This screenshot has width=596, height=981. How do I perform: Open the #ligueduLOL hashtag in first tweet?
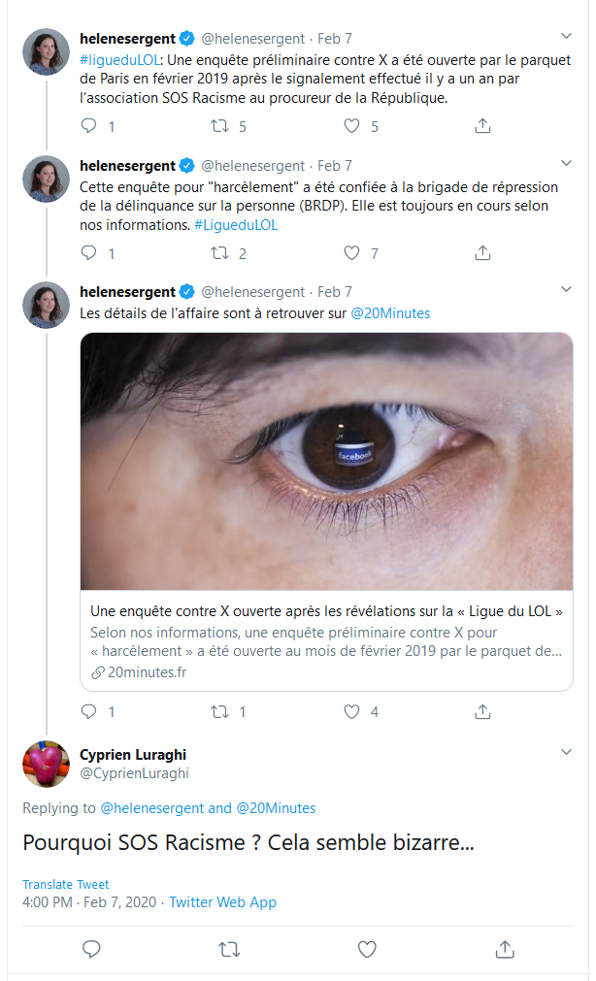pos(119,60)
